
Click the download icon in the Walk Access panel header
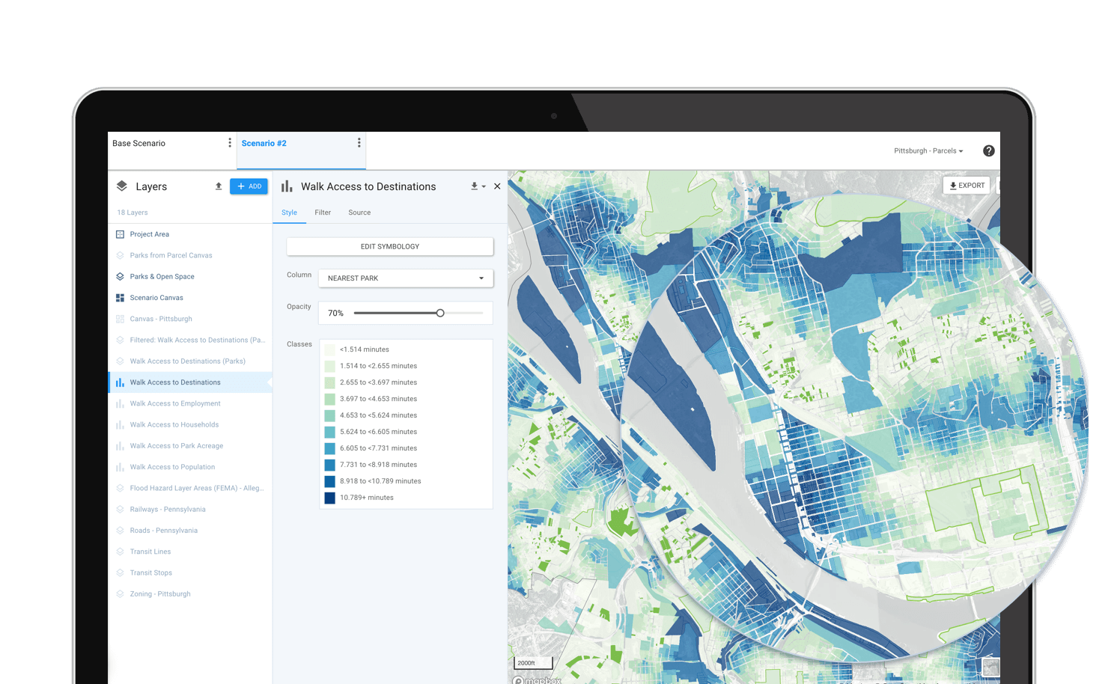[475, 186]
